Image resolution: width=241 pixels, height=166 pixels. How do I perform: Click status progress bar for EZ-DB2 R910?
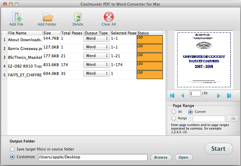click(150, 66)
